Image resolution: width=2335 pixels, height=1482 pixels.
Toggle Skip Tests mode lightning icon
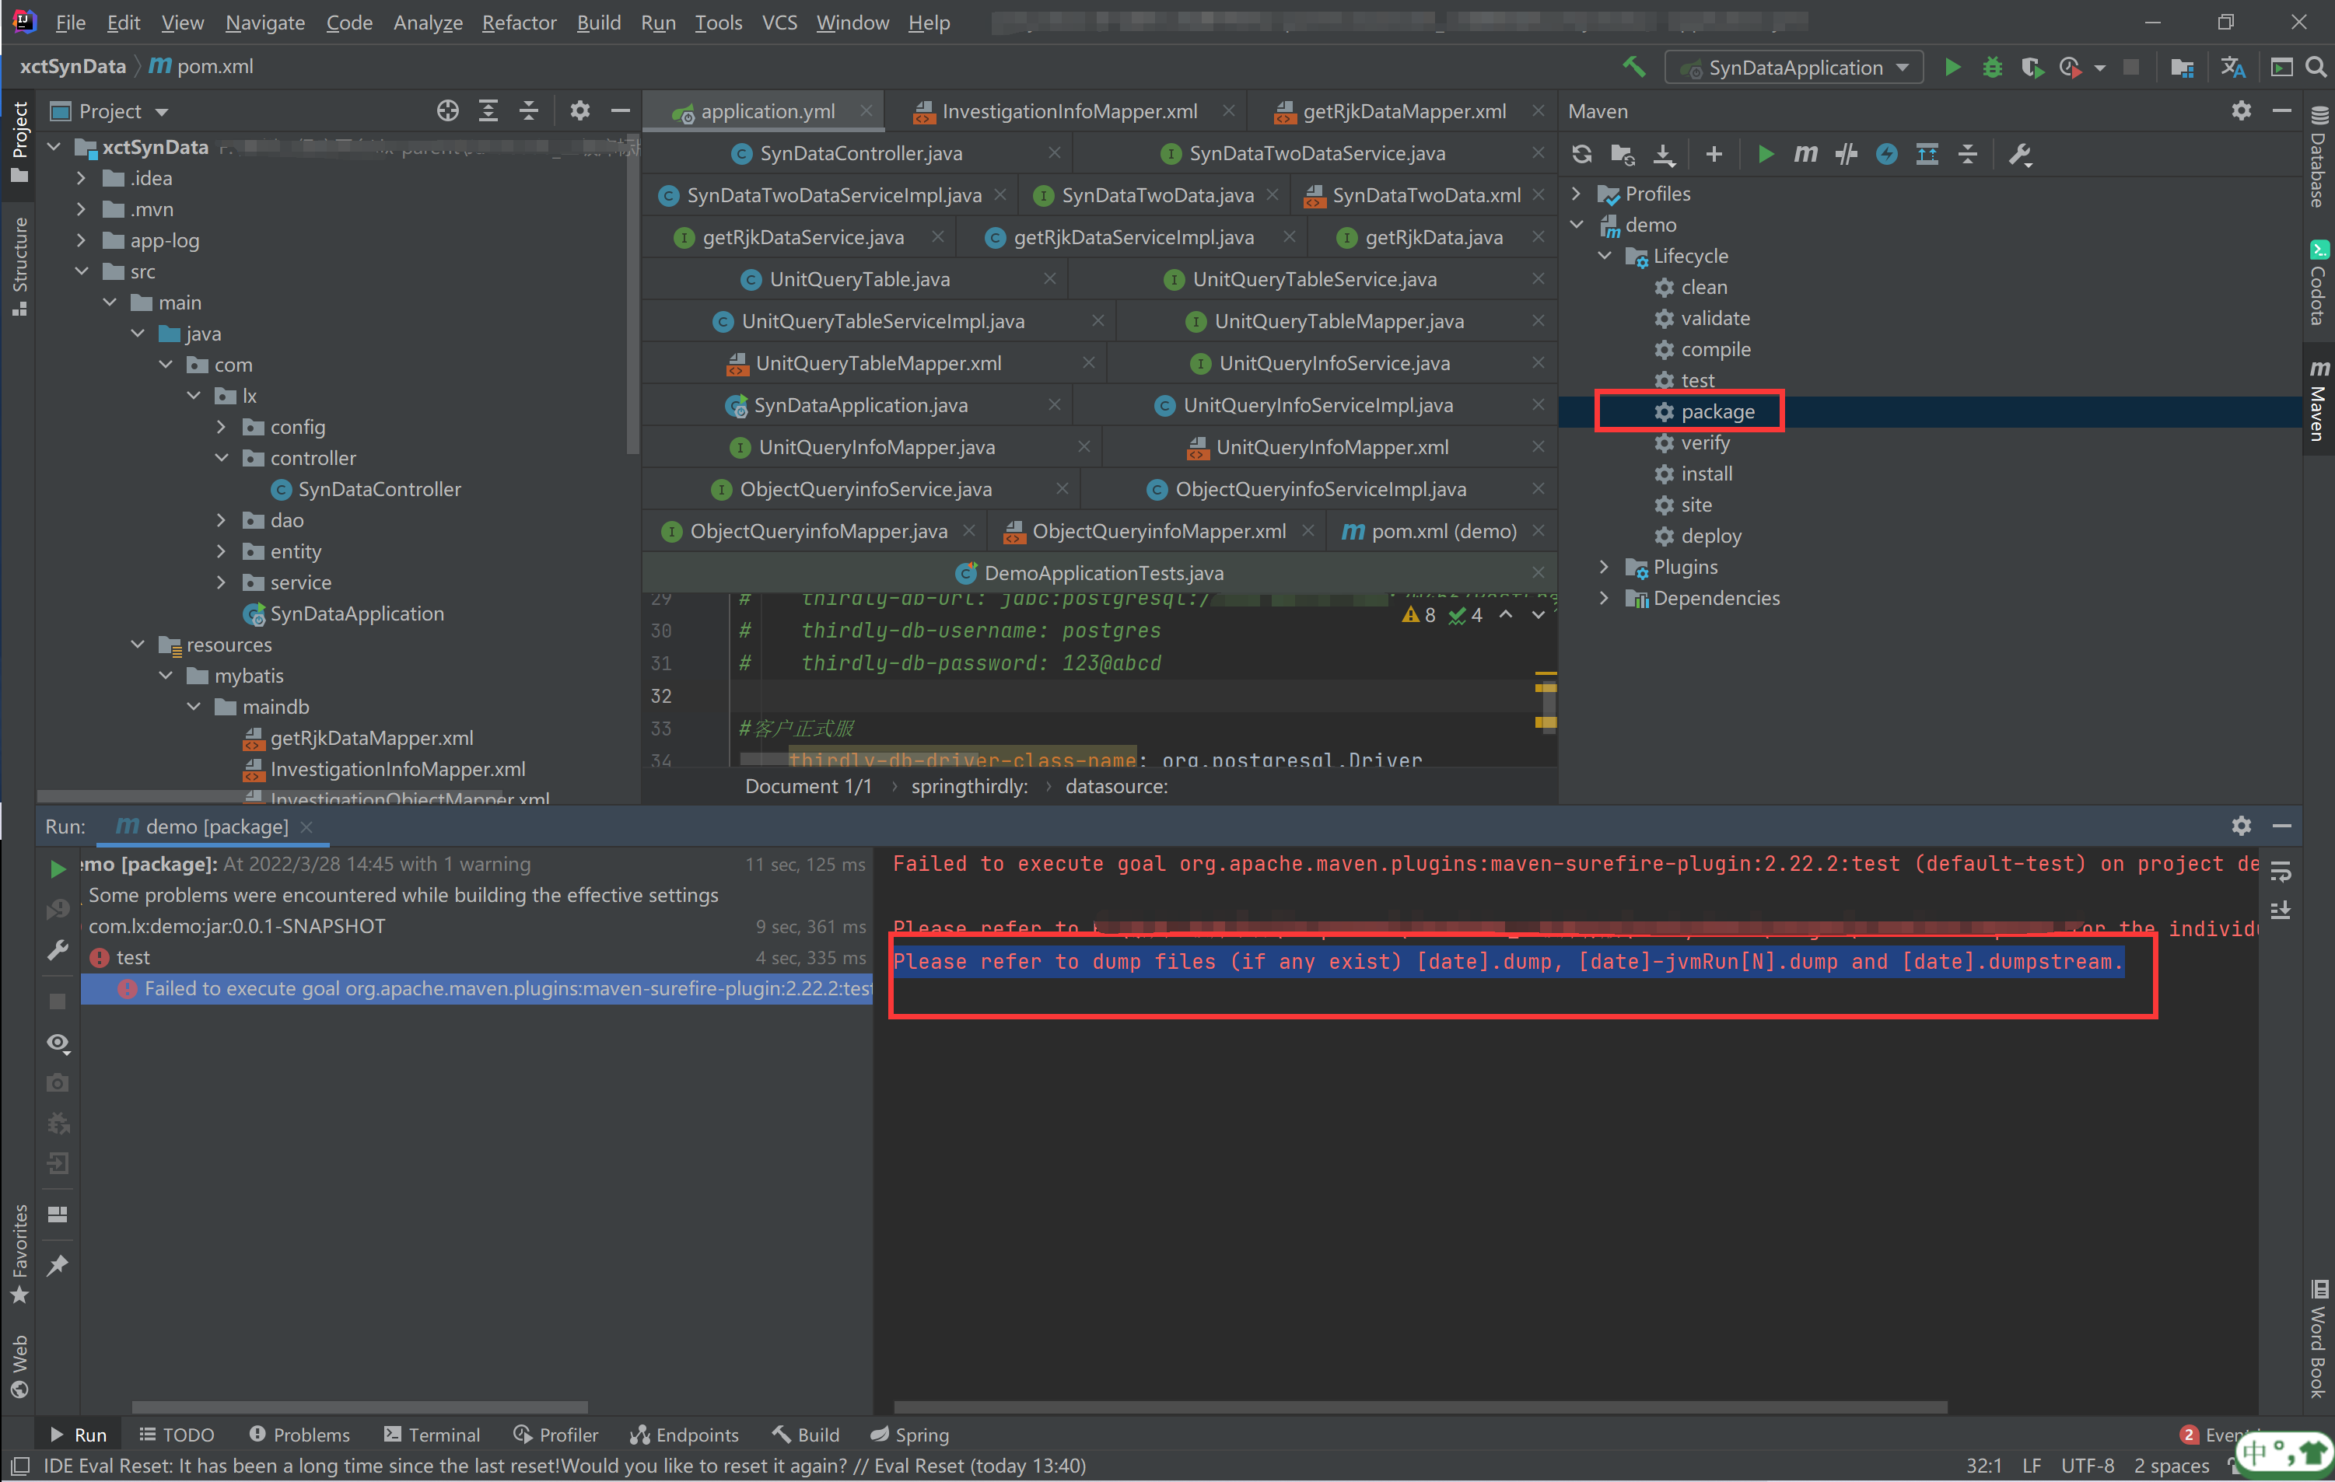click(1886, 154)
